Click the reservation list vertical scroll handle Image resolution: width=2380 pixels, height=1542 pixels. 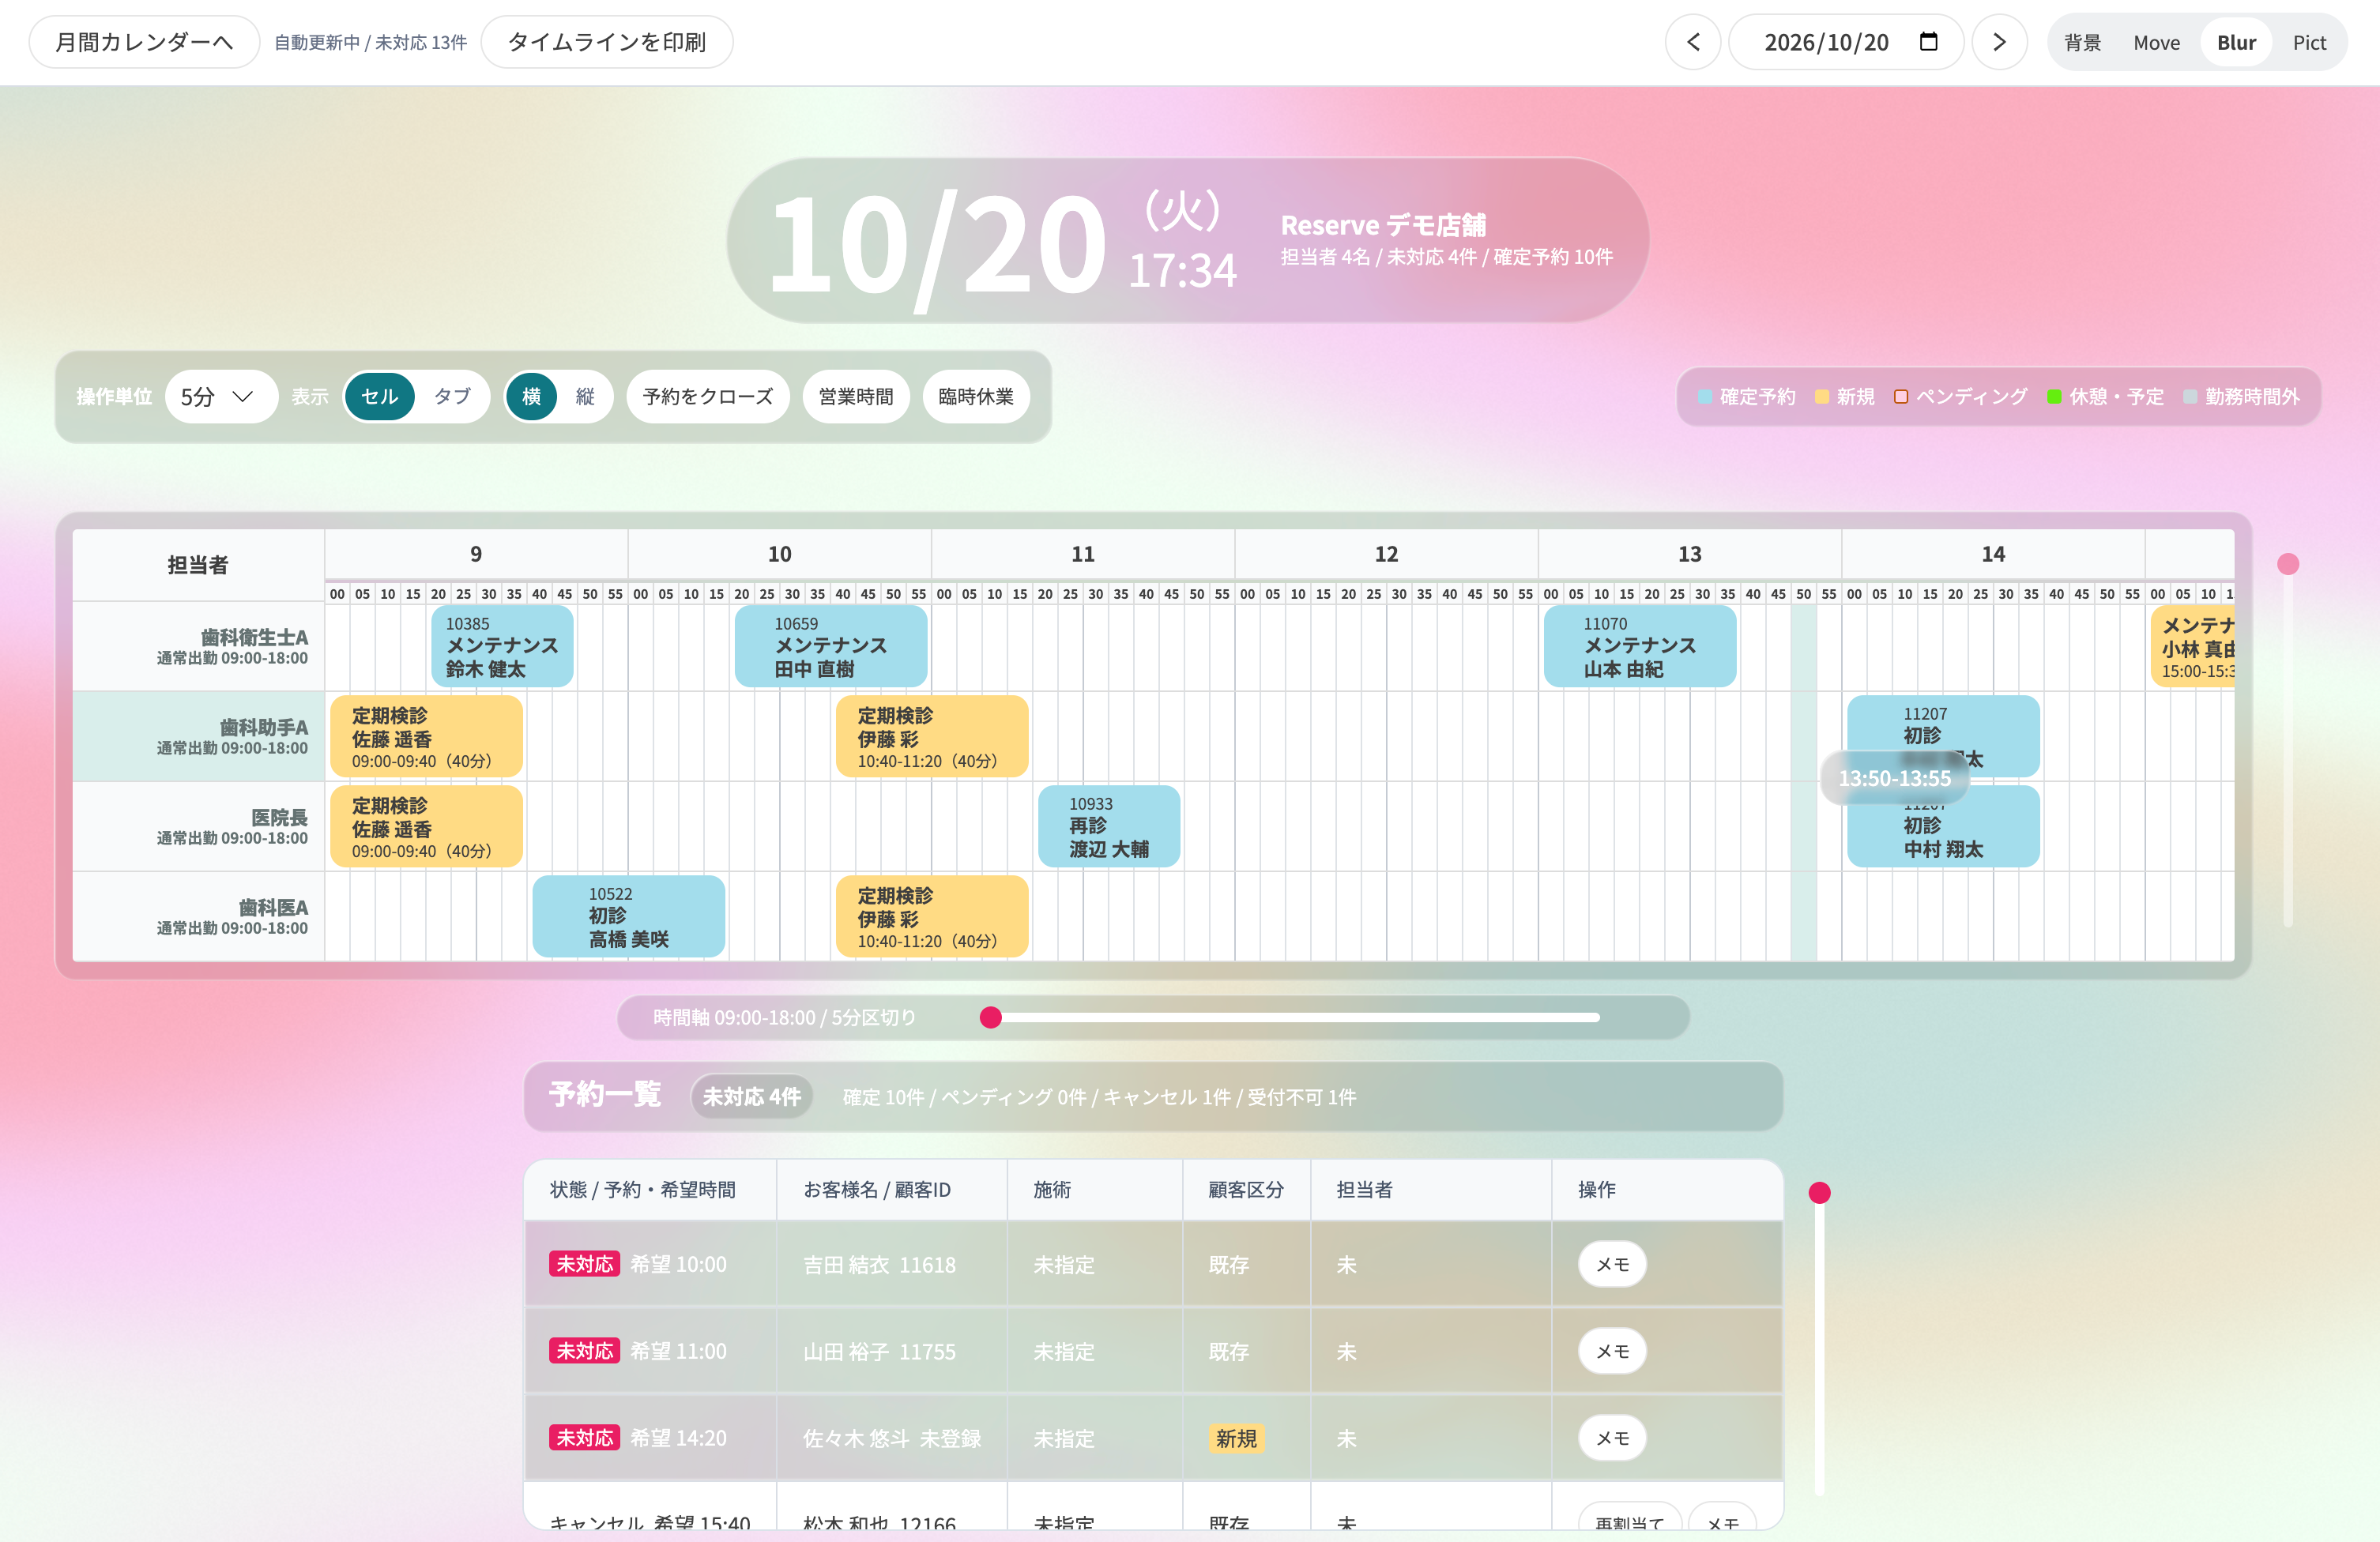point(1820,1192)
